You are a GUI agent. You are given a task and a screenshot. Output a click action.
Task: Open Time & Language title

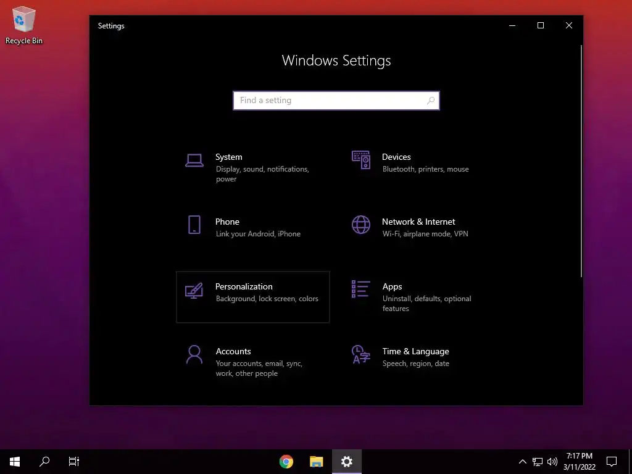415,351
